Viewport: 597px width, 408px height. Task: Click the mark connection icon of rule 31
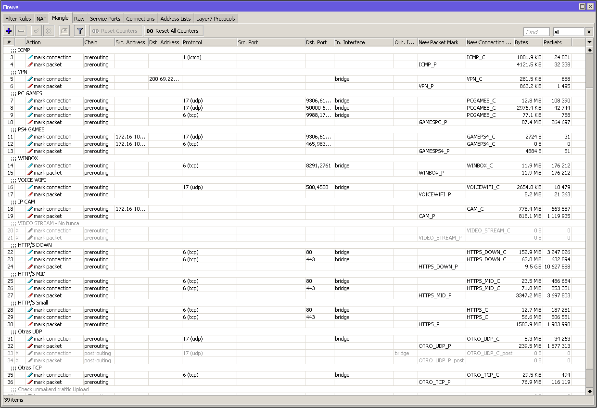tap(30, 339)
